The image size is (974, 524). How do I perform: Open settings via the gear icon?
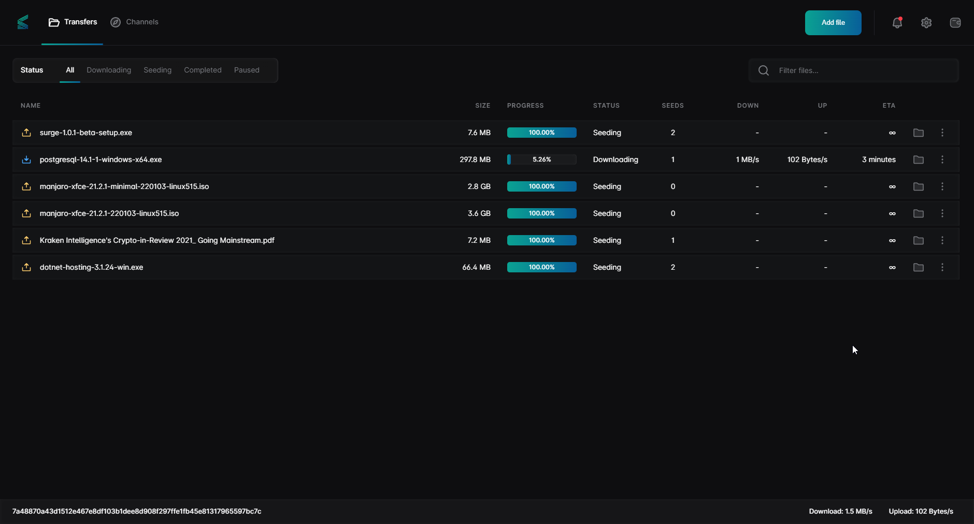point(926,23)
